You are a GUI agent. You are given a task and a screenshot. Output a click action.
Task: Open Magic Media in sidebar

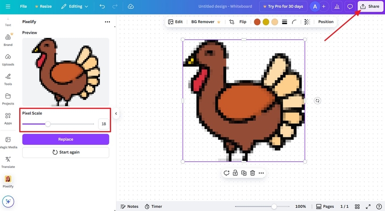(8, 143)
